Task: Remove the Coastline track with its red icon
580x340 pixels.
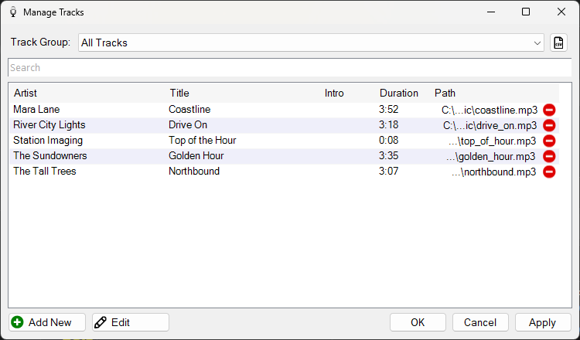Action: (549, 110)
